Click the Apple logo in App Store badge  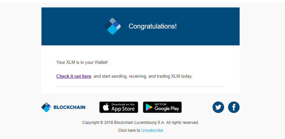pos(106,107)
